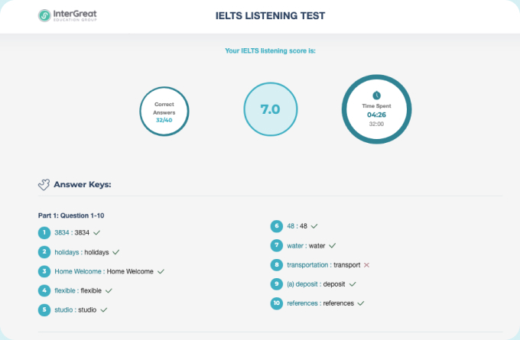Viewport: 520px width, 340px height.
Task: Click the green checkmark beside 3834
Action: (97, 232)
